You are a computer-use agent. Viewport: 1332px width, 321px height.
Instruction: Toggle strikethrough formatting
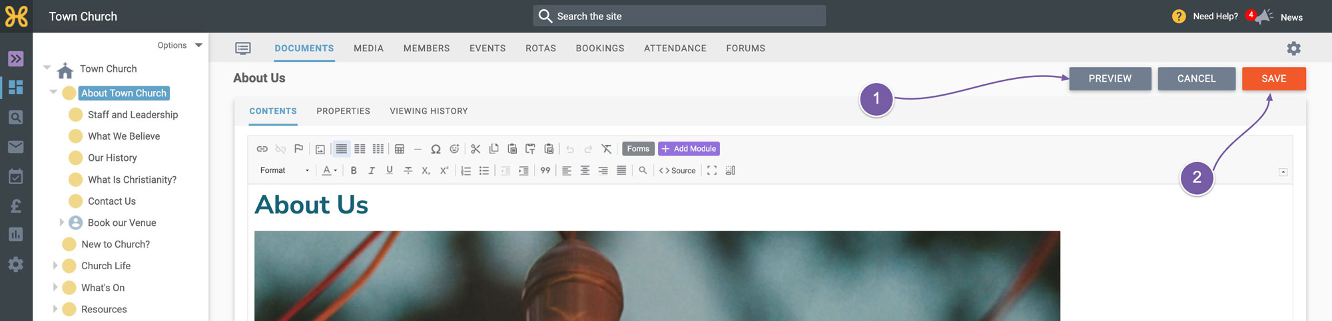click(408, 171)
